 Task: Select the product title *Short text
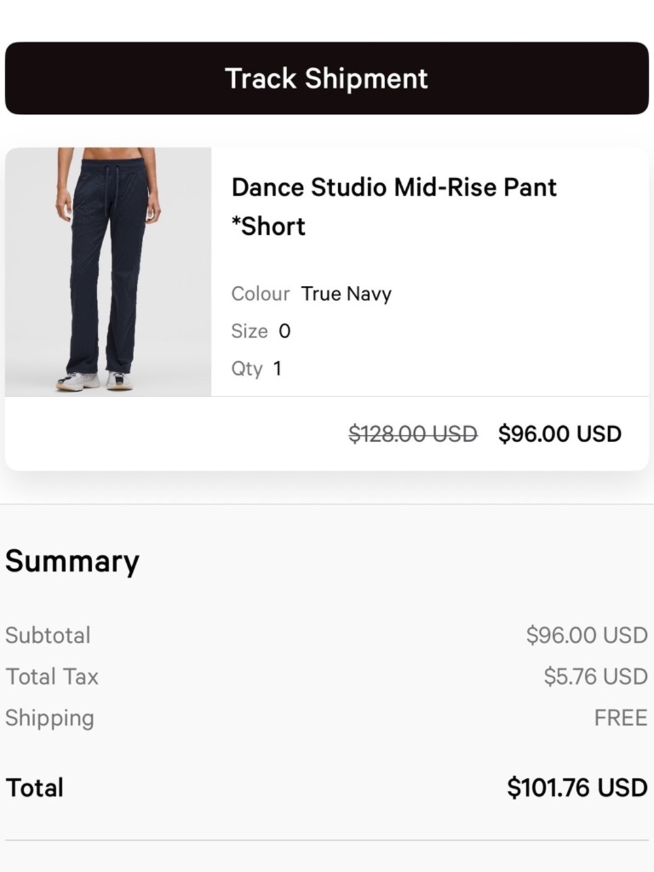(x=268, y=226)
